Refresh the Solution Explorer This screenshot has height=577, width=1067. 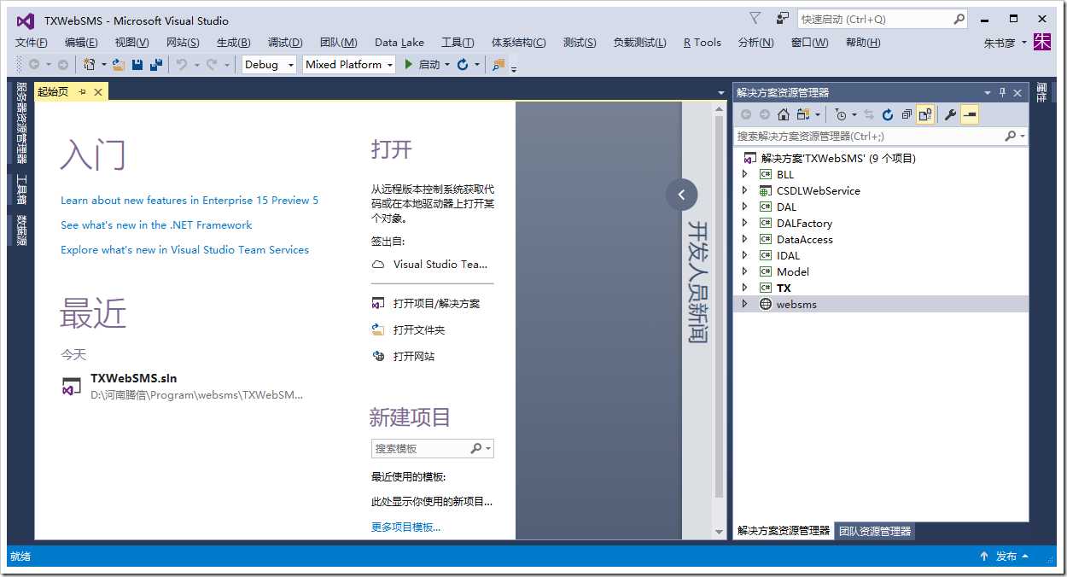[x=888, y=114]
